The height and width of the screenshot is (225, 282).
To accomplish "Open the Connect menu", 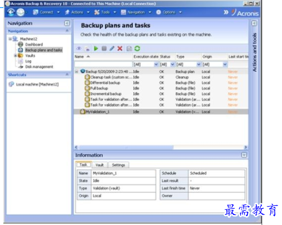I will (46, 12).
